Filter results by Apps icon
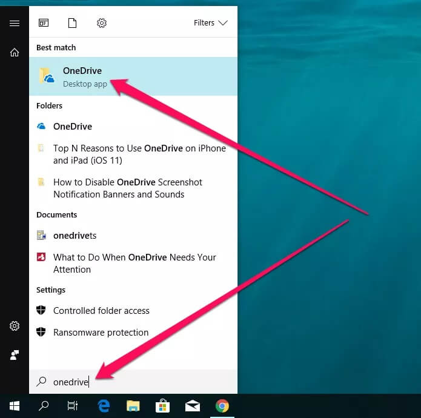 [44, 23]
